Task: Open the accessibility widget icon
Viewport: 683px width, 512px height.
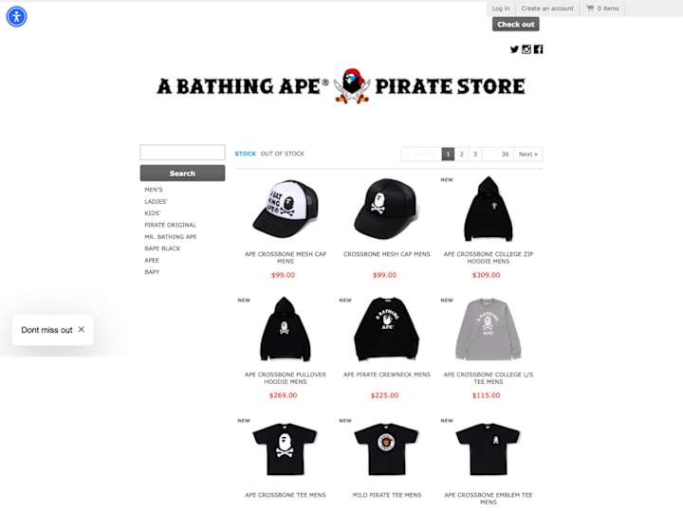Action: 16,16
